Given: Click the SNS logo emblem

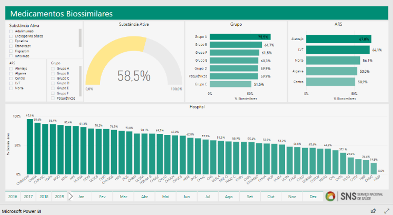Looking at the screenshot, I should click(x=330, y=196).
